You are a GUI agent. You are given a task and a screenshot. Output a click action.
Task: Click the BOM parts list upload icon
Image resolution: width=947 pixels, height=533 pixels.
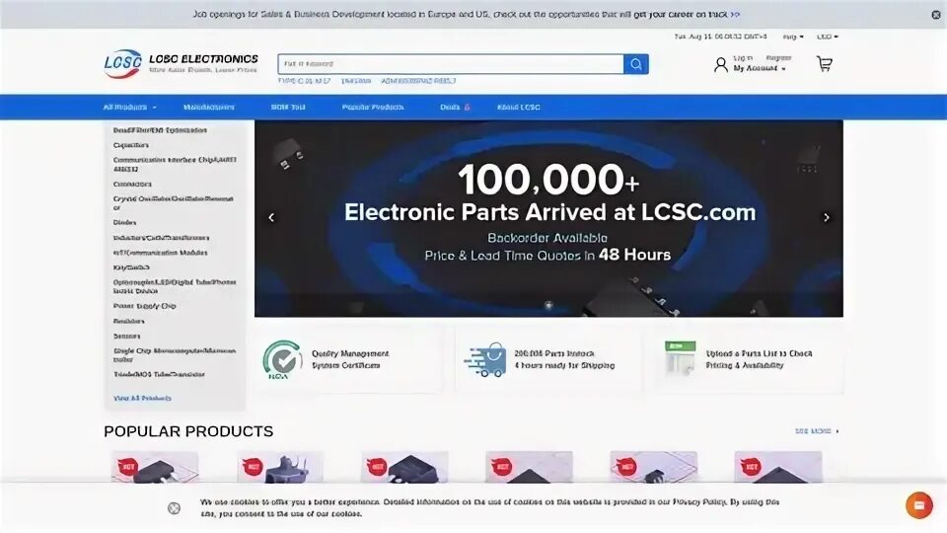680,358
